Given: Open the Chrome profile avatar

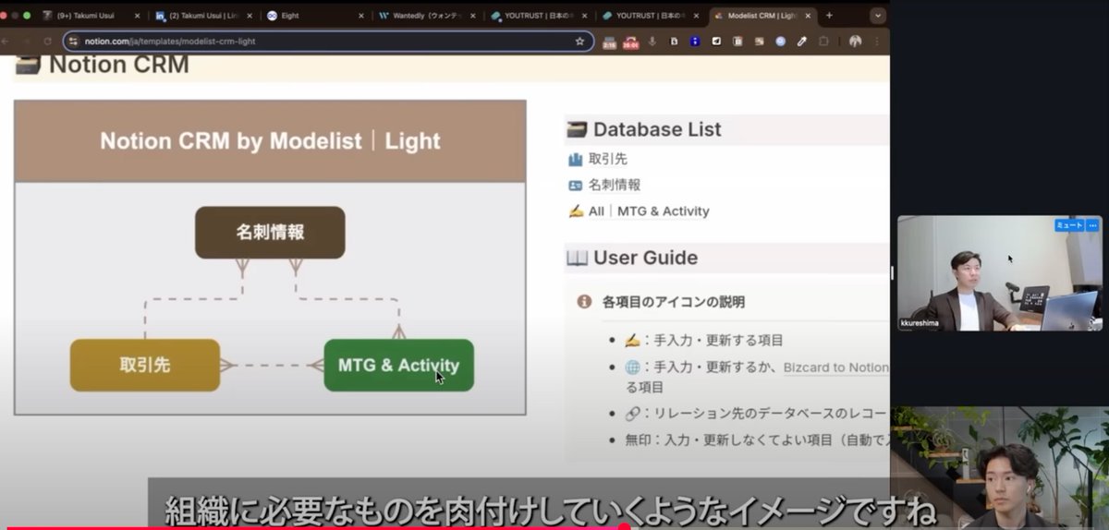Looking at the screenshot, I should click(855, 42).
